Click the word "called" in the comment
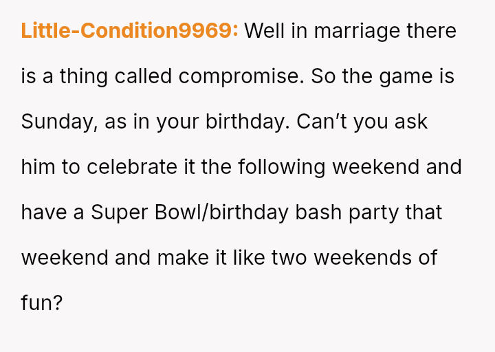This screenshot has height=352, width=495. point(143,76)
